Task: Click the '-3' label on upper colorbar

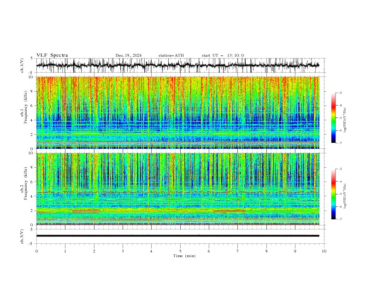Action: coord(340,93)
